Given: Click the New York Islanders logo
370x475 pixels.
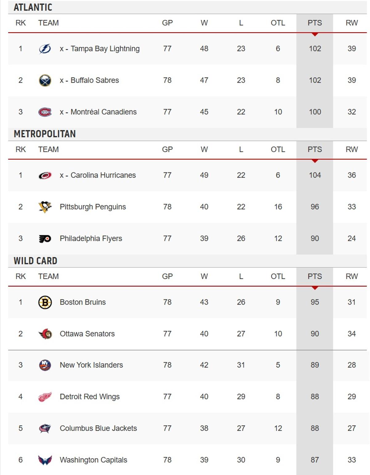Looking at the screenshot, I should (x=44, y=365).
